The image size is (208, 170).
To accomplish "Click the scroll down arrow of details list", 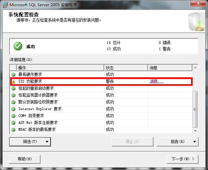I will click(x=195, y=131).
